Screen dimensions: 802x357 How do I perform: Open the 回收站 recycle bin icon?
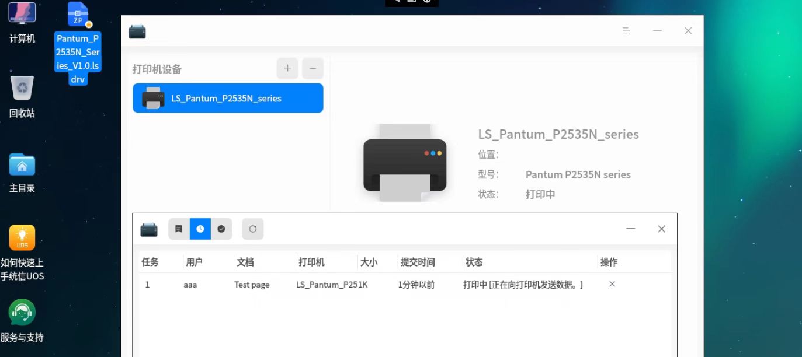[22, 97]
